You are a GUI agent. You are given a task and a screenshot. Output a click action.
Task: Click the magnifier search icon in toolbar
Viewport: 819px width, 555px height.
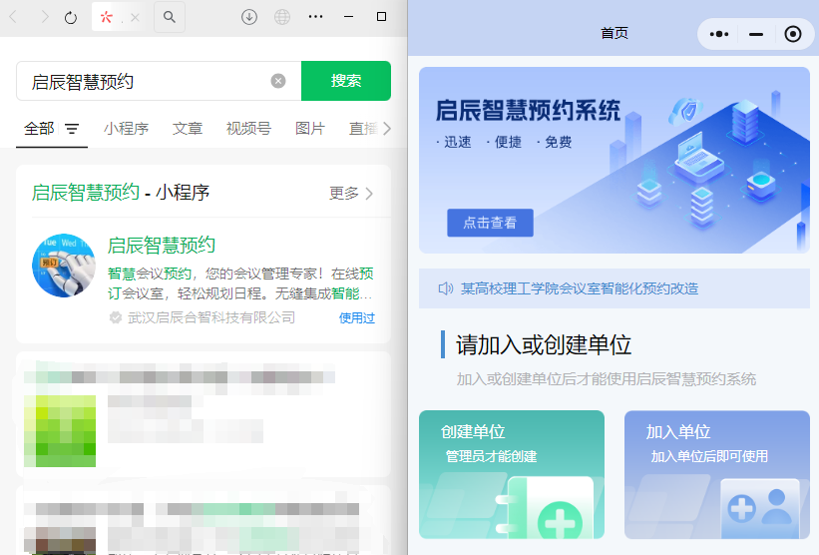pos(170,17)
